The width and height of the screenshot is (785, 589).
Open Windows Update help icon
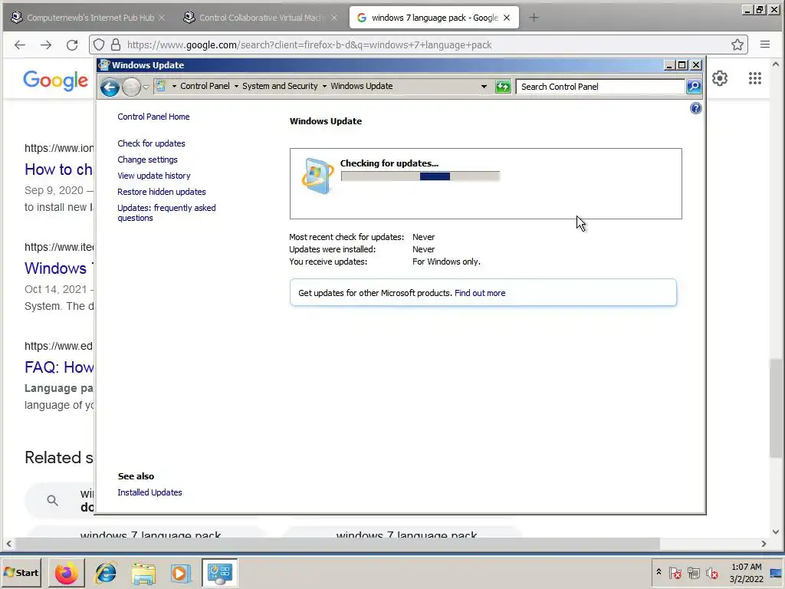[695, 108]
